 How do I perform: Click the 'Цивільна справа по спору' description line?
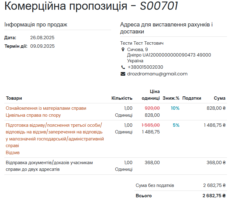click(x=33, y=115)
